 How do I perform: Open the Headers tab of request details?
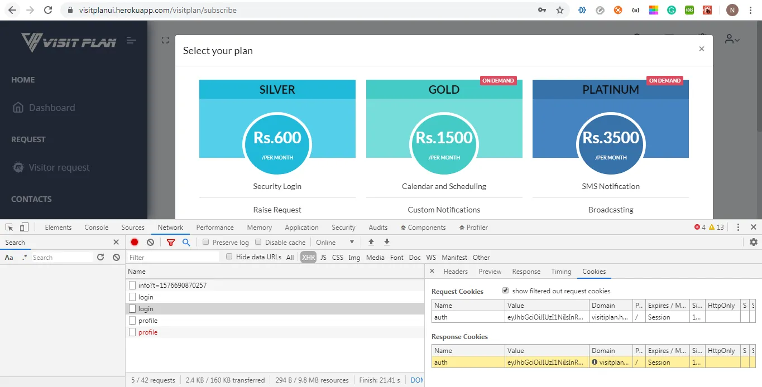(456, 272)
